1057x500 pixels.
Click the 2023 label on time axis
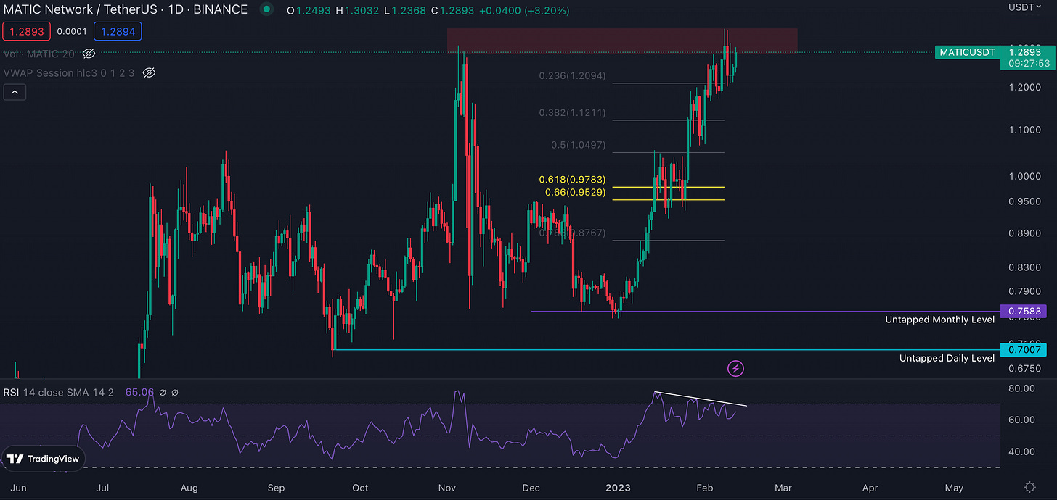point(618,488)
